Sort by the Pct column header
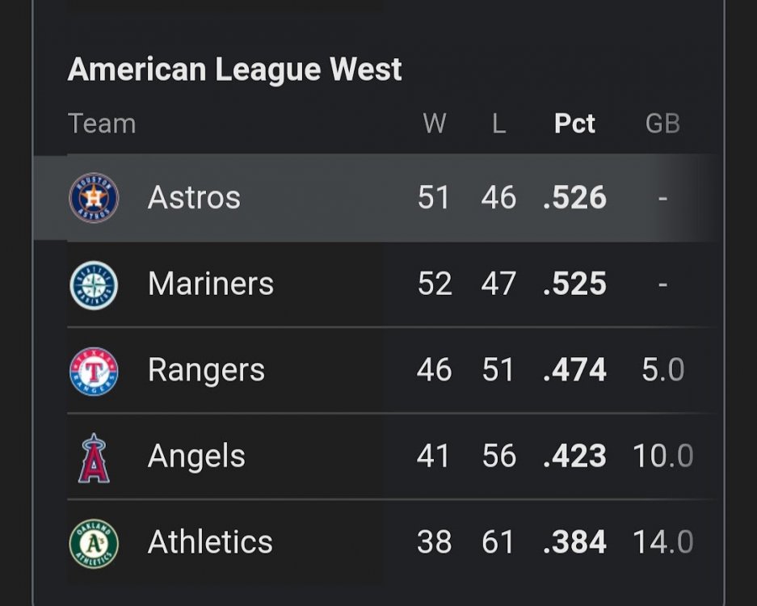The width and height of the screenshot is (757, 606). [574, 124]
